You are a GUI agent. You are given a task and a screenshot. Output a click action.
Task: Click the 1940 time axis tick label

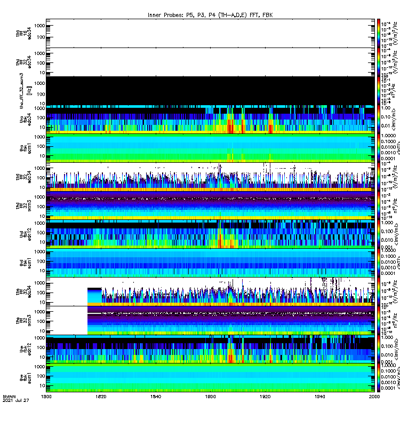pos(319,397)
